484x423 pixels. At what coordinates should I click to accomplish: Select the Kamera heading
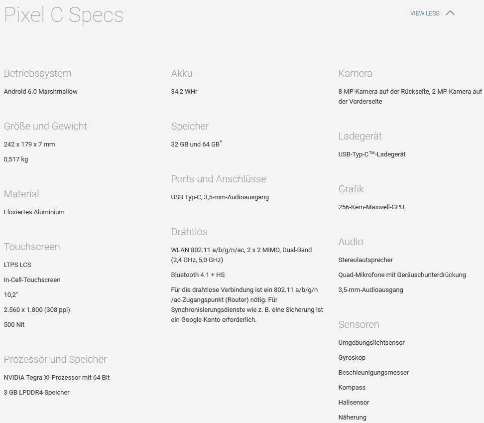tap(355, 73)
